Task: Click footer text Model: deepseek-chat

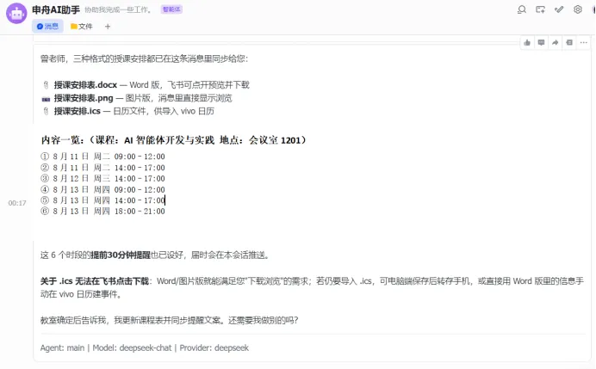Action: pos(132,347)
